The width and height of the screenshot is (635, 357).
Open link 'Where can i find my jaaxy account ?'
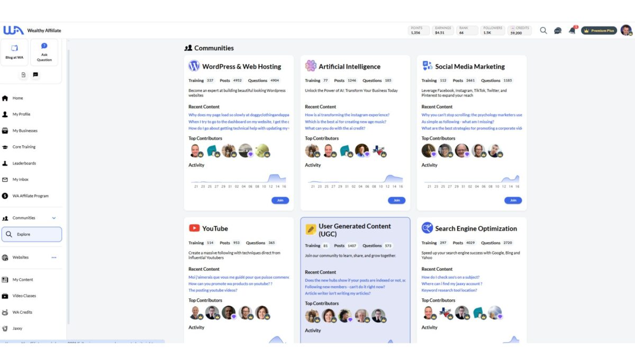click(452, 283)
